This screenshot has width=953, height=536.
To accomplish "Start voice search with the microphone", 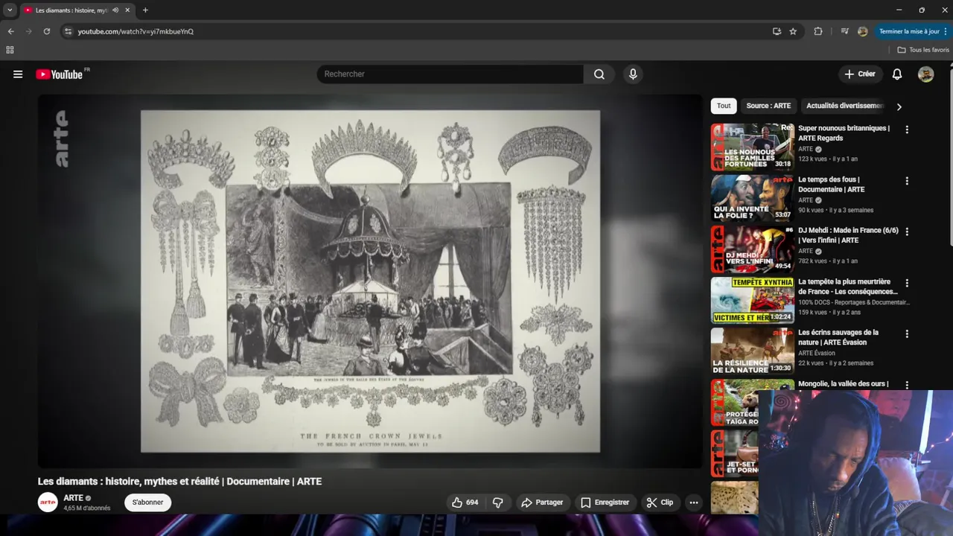I will point(633,74).
